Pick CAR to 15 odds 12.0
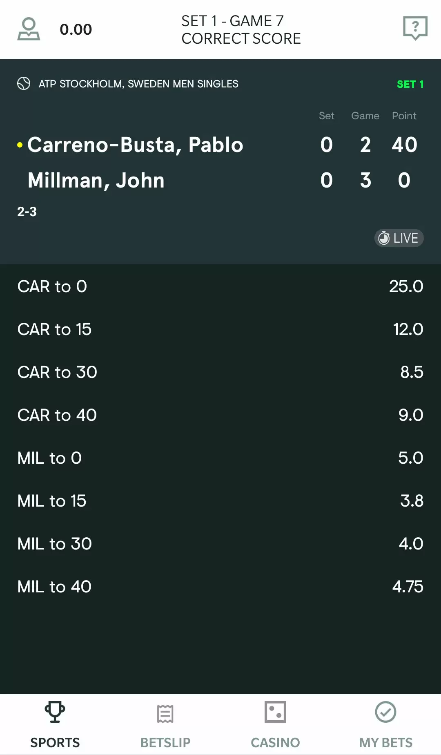 220,329
